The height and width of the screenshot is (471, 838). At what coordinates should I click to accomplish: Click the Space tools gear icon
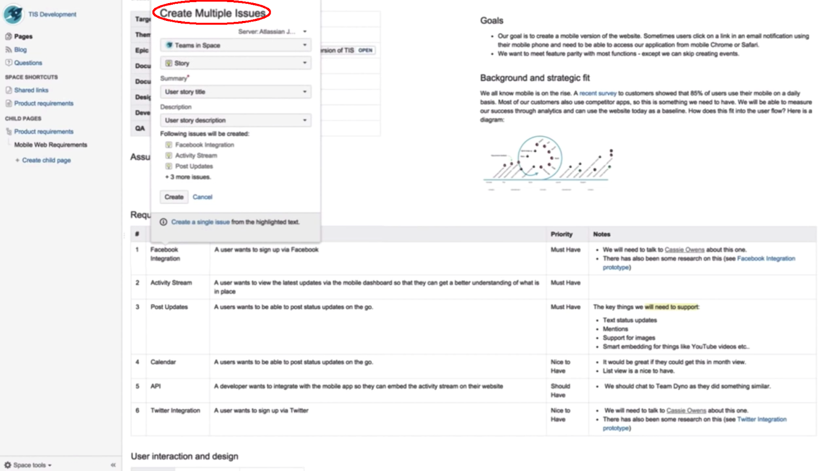coord(8,465)
